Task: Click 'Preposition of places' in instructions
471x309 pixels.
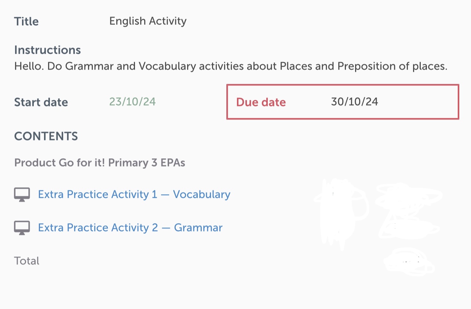Action: 392,66
